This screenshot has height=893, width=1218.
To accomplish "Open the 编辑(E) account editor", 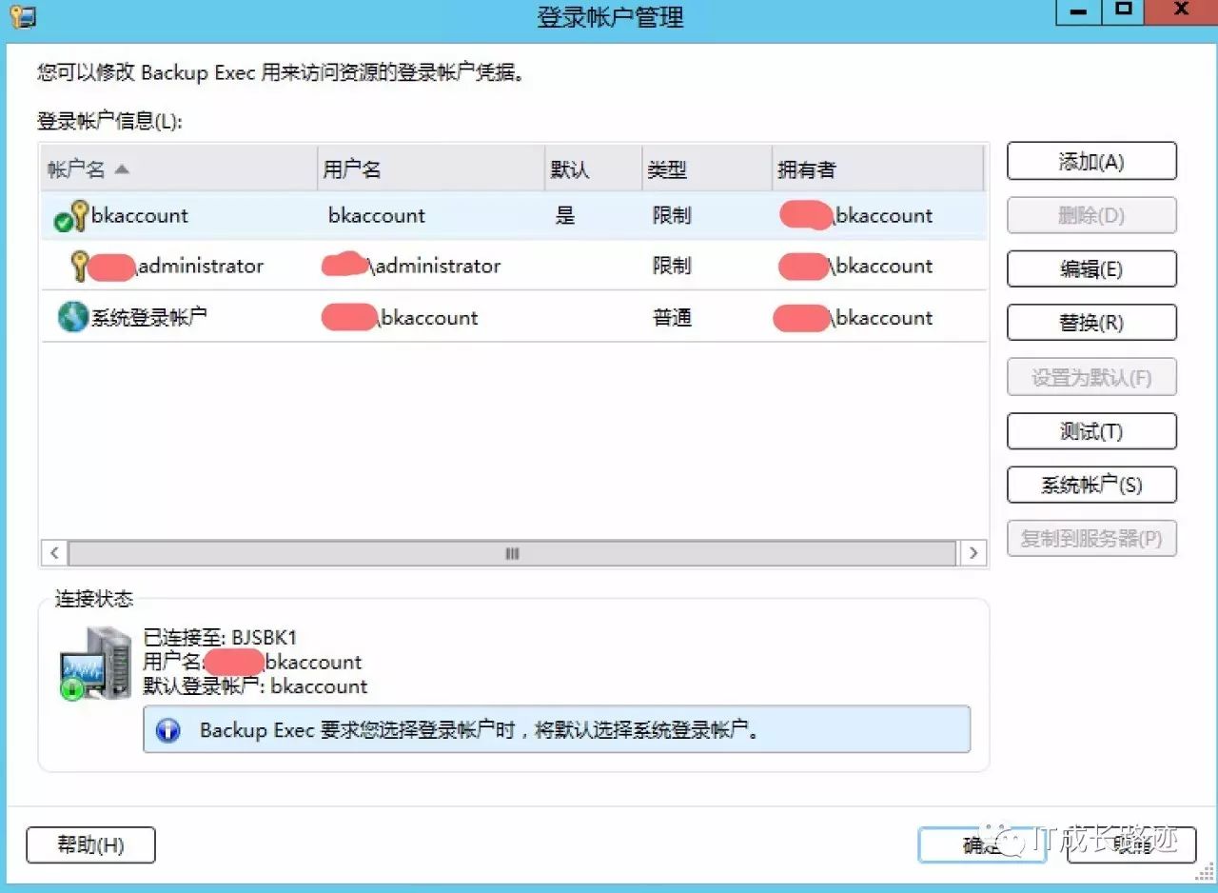I will point(1091,269).
